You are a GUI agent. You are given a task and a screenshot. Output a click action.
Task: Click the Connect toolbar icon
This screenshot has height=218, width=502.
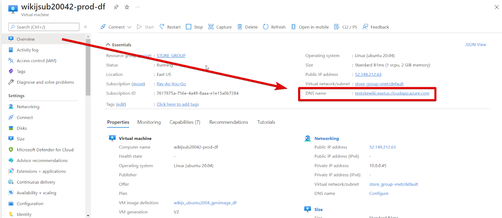[103, 27]
